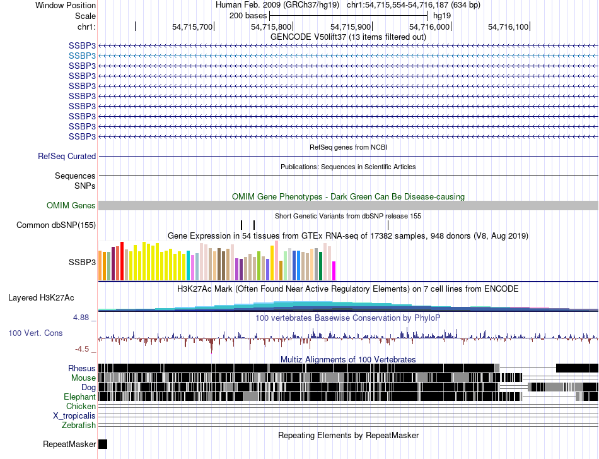Click the Window Position track label

[66, 5]
